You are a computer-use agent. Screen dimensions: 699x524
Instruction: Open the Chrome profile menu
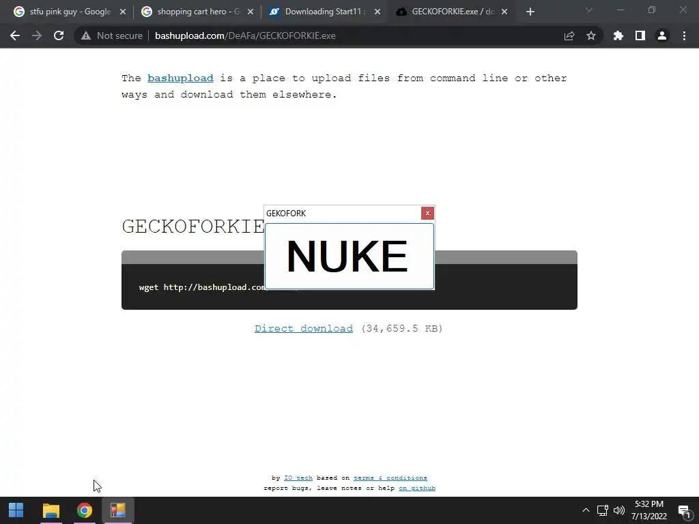tap(662, 35)
